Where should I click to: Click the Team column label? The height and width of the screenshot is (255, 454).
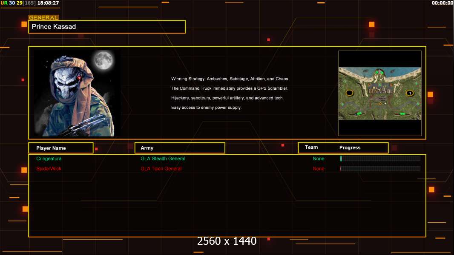[311, 147]
